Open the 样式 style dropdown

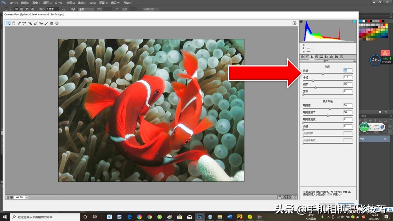86,9
